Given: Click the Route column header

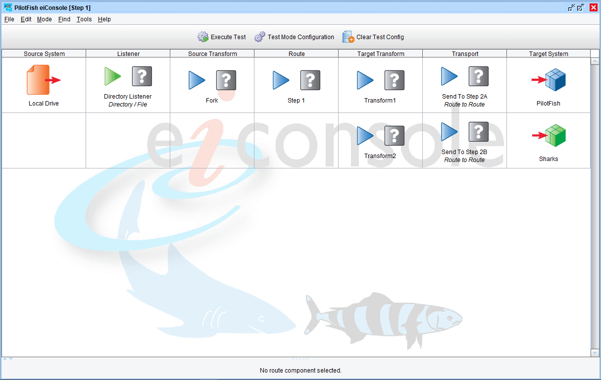Looking at the screenshot, I should tap(297, 54).
